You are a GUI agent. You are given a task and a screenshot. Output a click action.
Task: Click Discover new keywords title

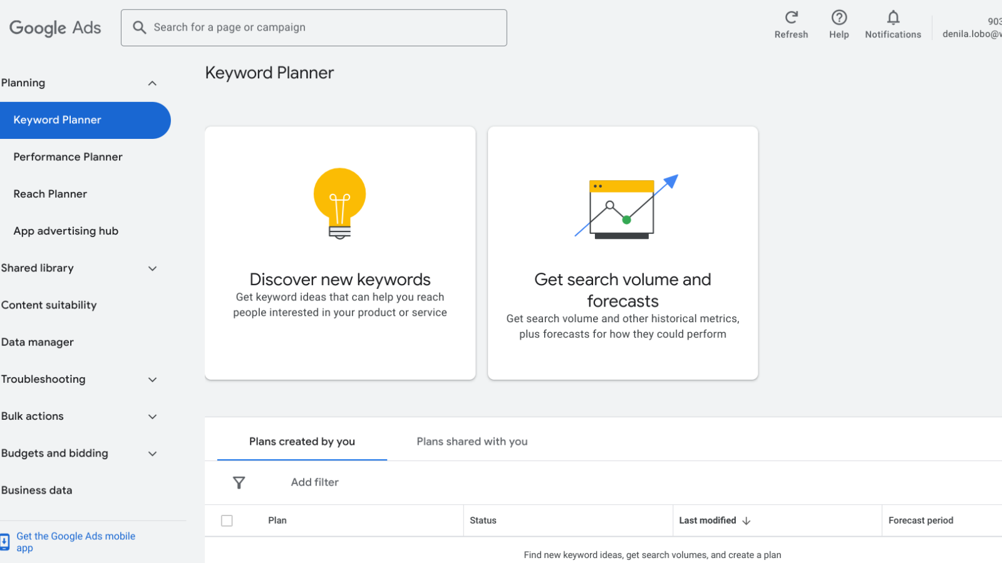point(340,279)
